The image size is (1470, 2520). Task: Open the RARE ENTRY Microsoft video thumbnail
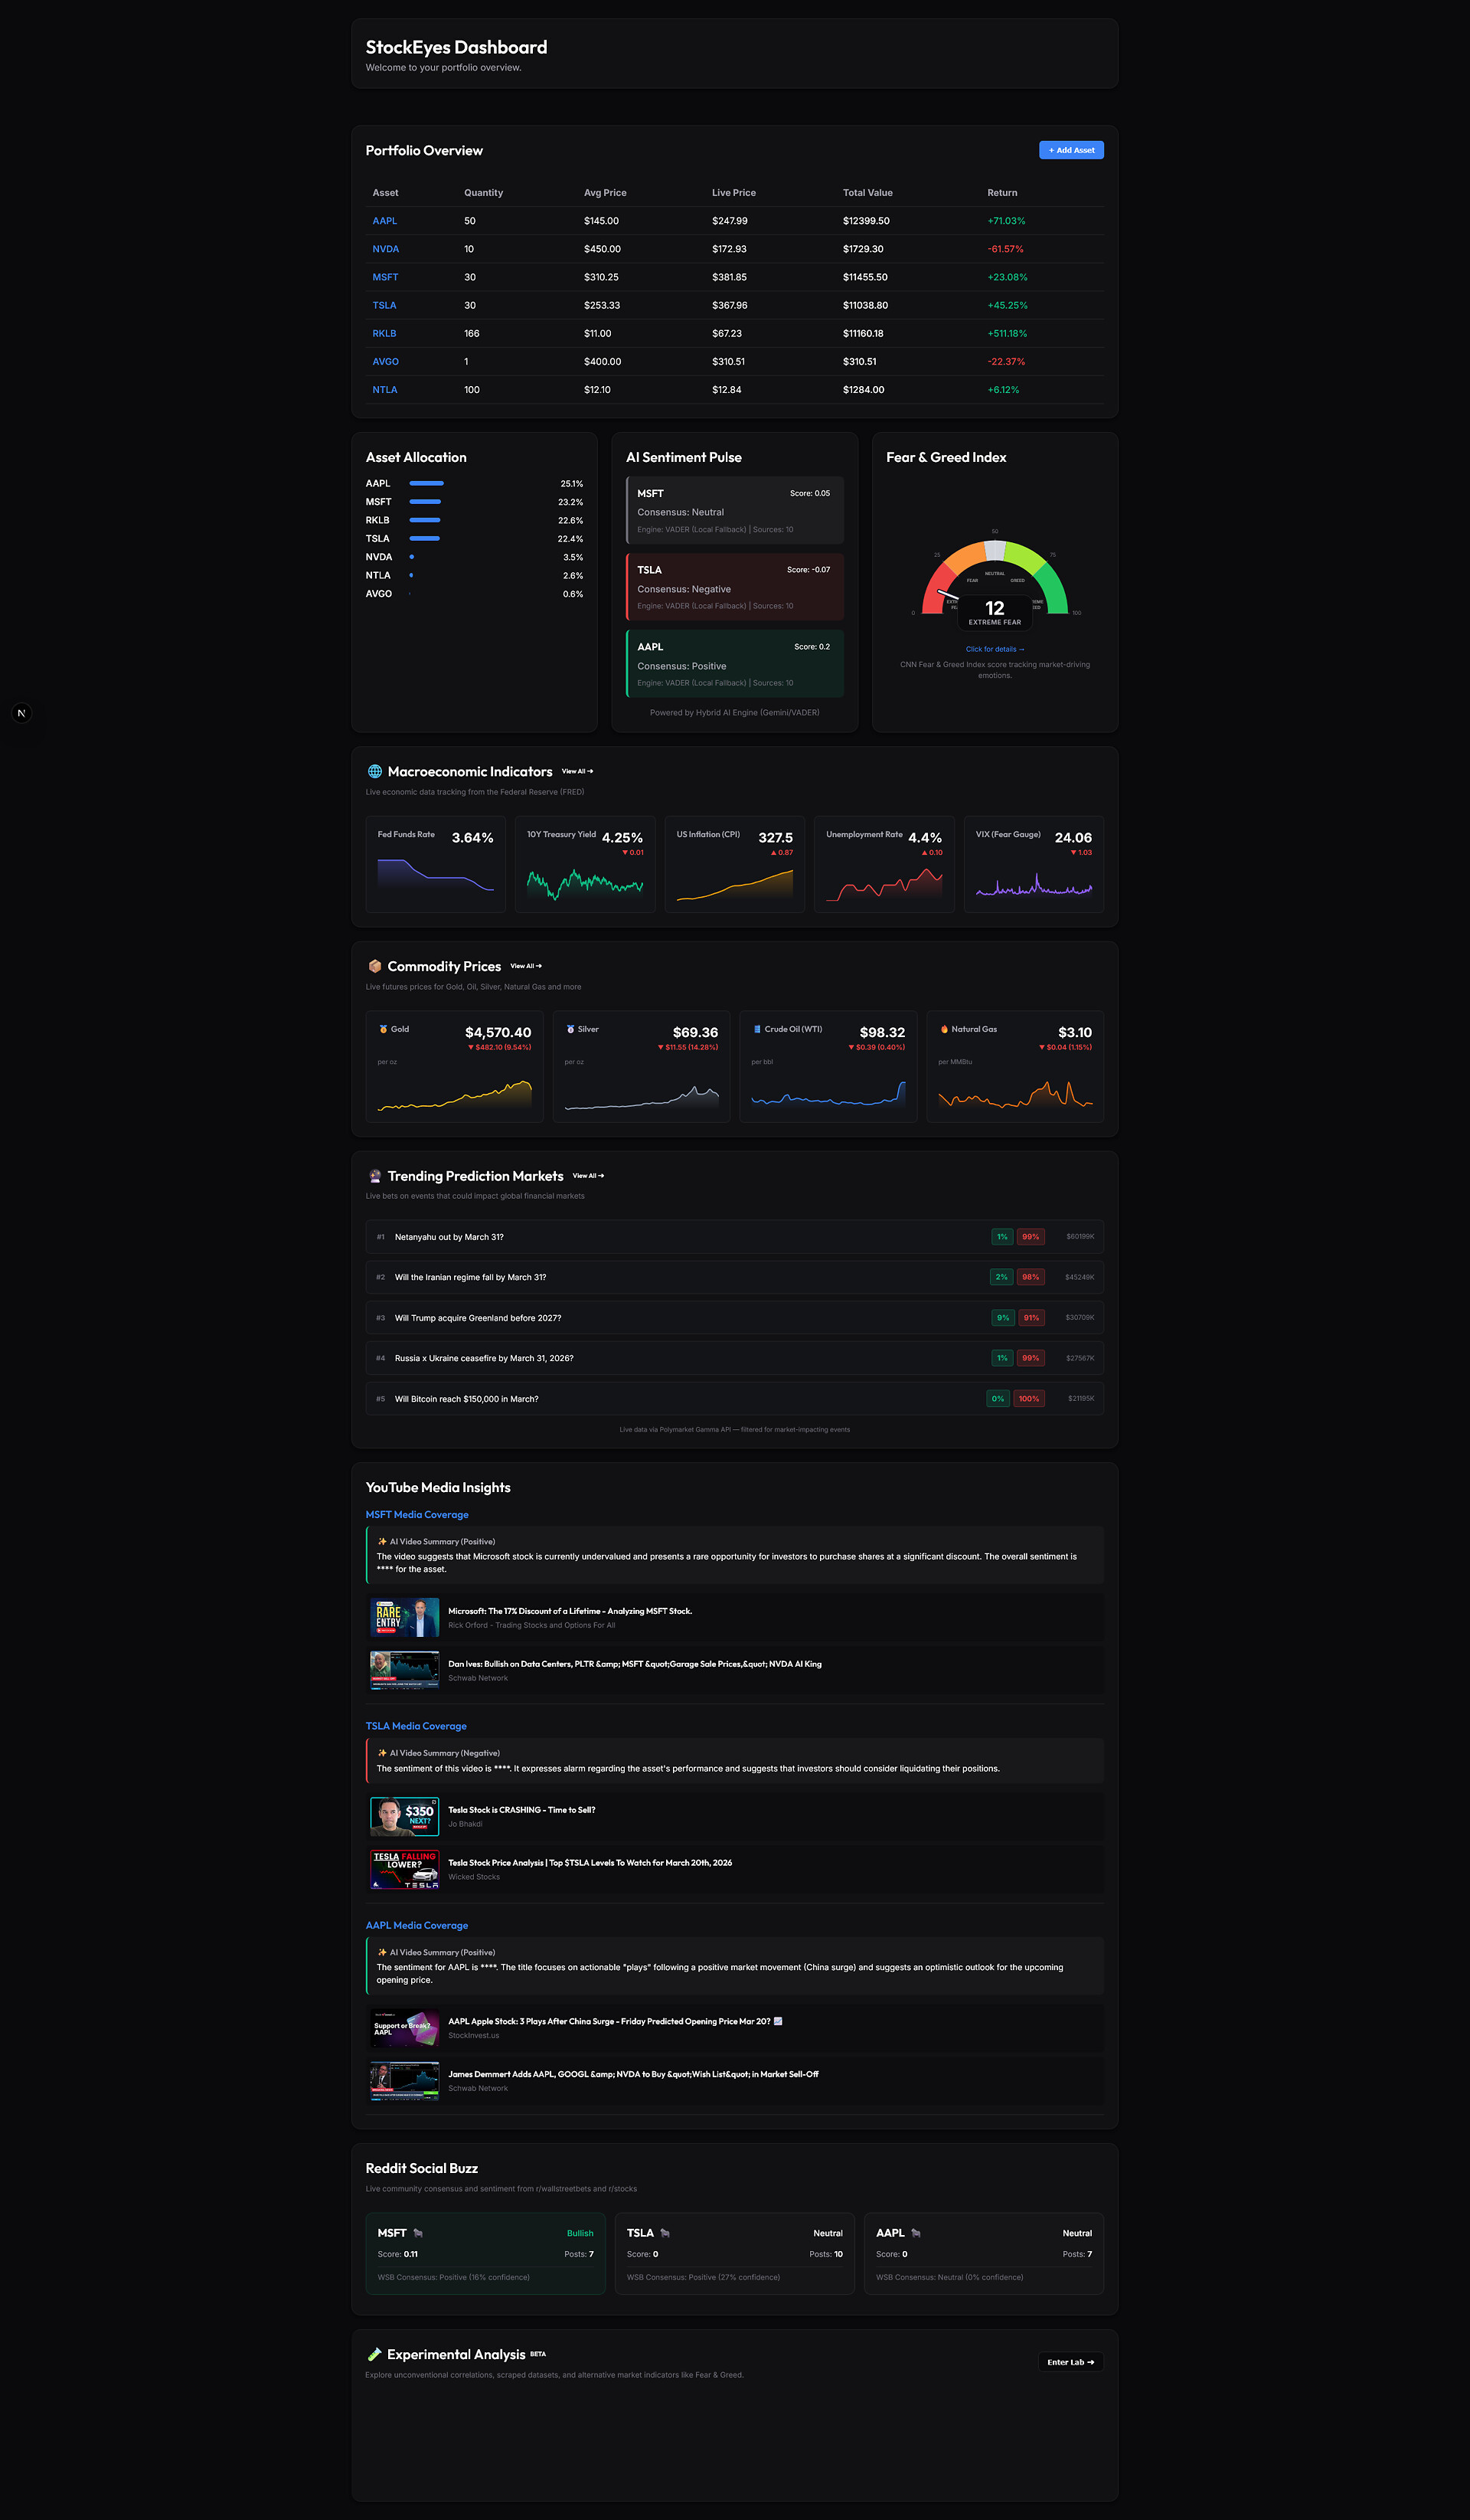403,1617
